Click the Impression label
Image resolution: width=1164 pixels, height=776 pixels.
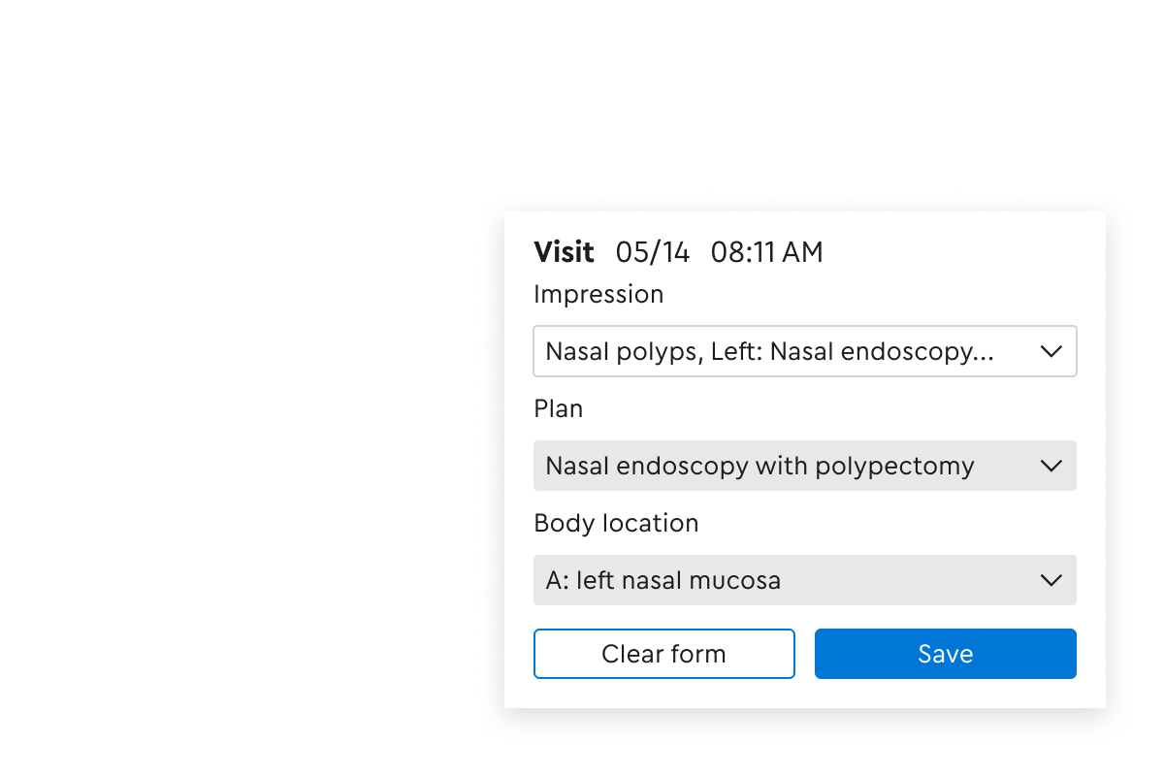click(598, 294)
